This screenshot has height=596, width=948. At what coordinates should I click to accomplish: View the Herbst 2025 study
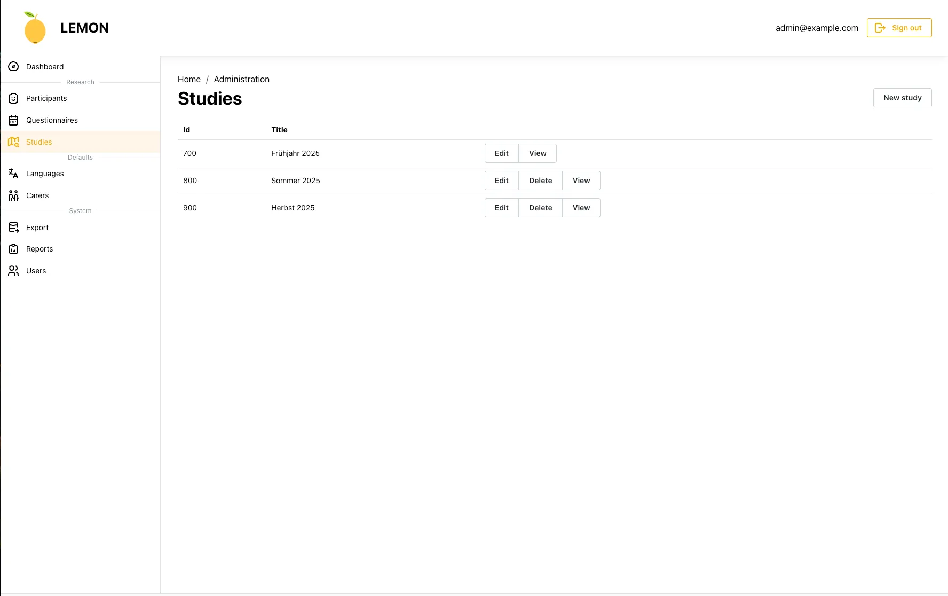[x=581, y=208]
